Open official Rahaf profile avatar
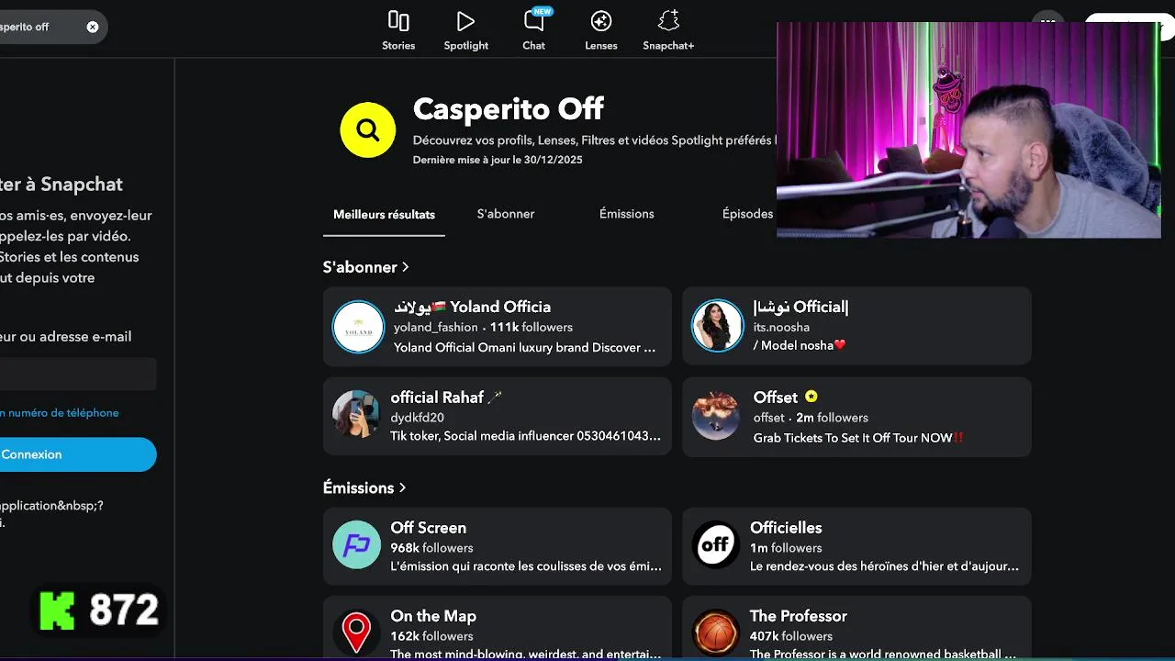The height and width of the screenshot is (661, 1175). tap(356, 415)
